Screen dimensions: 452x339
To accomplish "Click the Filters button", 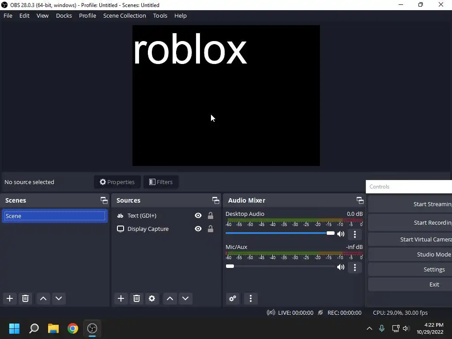I will pos(161,182).
